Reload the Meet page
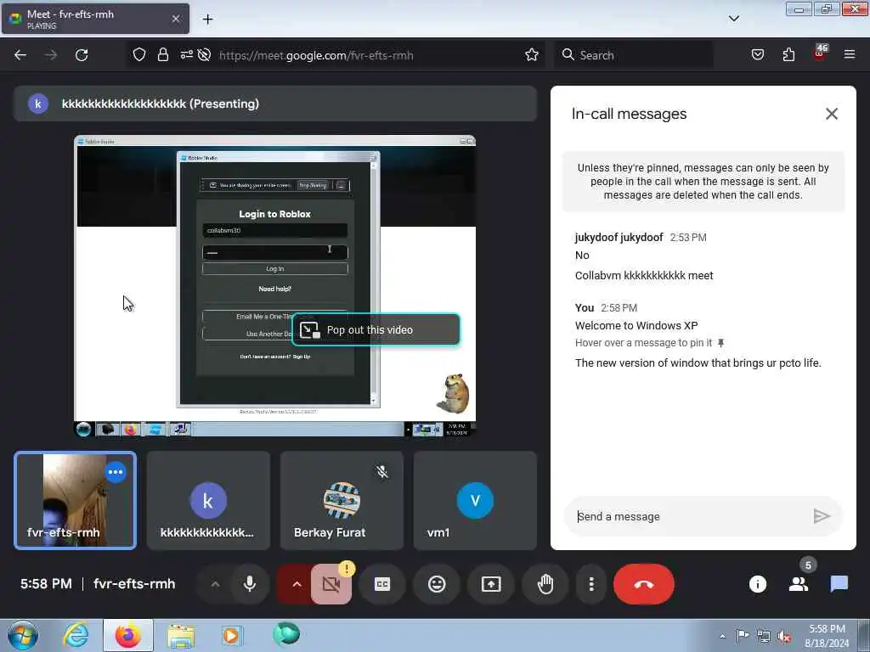 (82, 55)
